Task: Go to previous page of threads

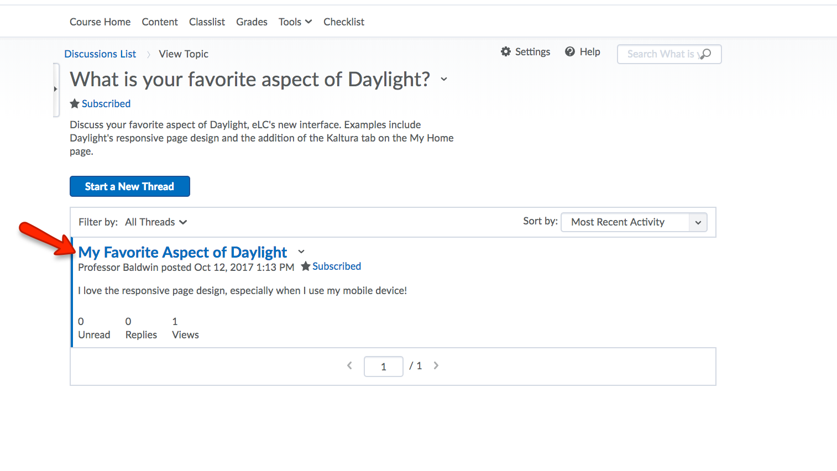Action: point(349,365)
